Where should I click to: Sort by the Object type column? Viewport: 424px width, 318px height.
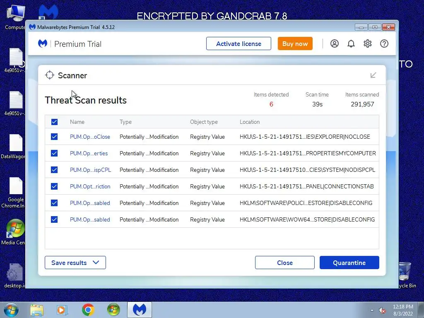pos(204,122)
